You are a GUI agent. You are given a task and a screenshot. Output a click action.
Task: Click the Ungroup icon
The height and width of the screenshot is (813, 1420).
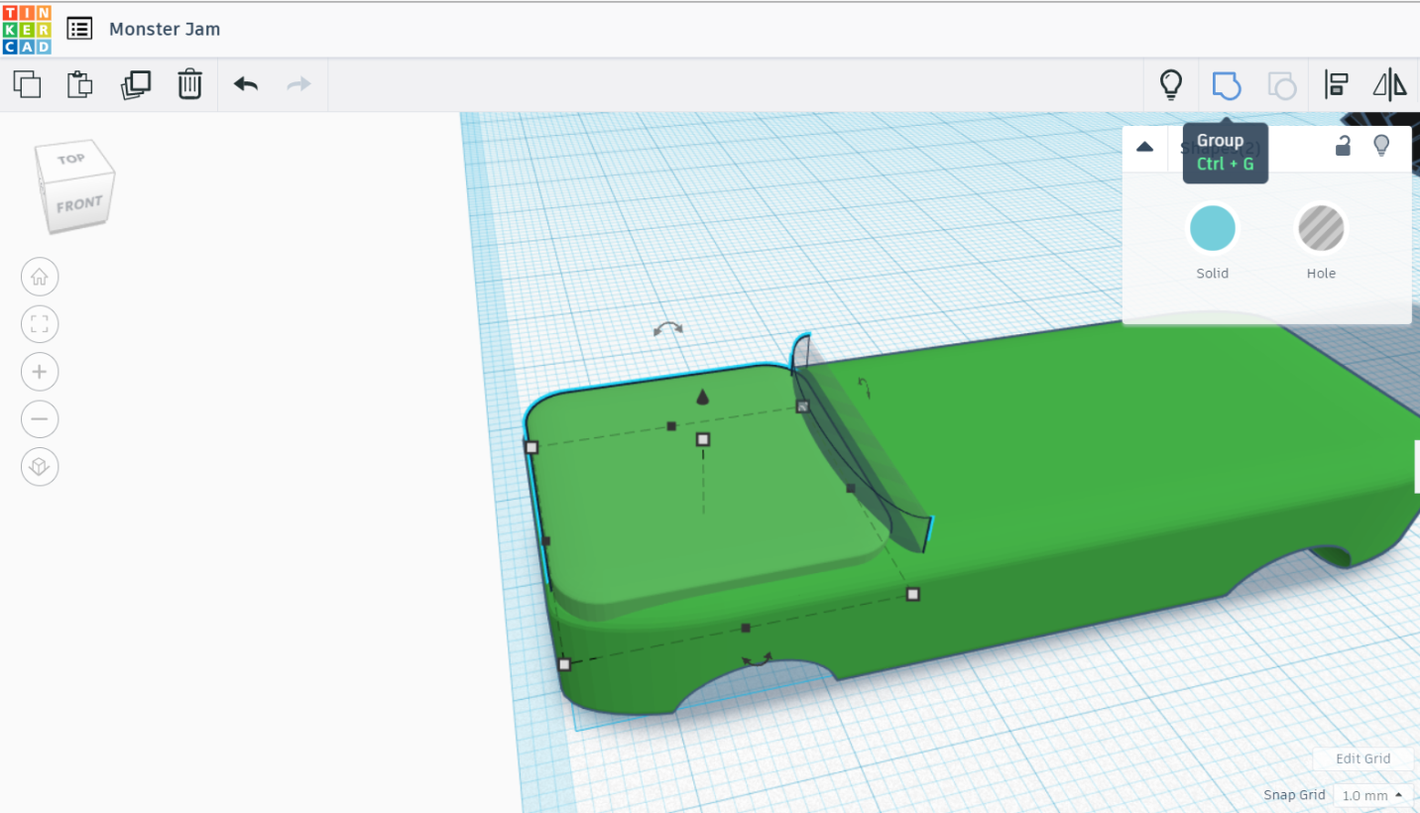[x=1282, y=85]
